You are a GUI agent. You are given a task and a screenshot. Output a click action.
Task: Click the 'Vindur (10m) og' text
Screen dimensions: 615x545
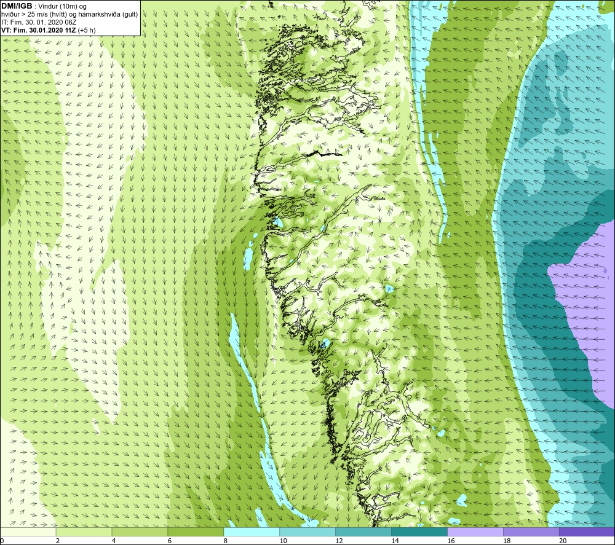(62, 7)
